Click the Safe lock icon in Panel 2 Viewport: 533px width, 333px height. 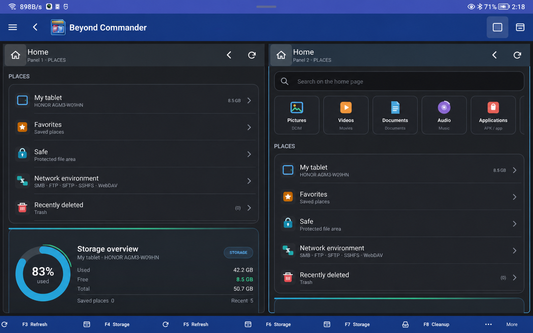point(288,224)
